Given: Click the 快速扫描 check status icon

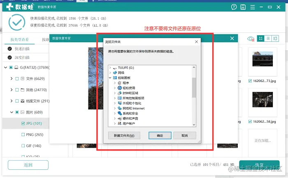Looking at the screenshot, I should click(x=10, y=49).
